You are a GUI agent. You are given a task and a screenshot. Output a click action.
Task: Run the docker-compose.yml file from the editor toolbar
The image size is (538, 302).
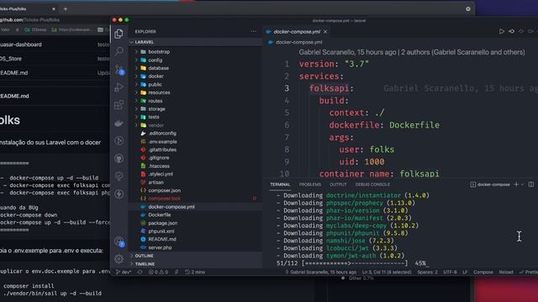(502, 32)
